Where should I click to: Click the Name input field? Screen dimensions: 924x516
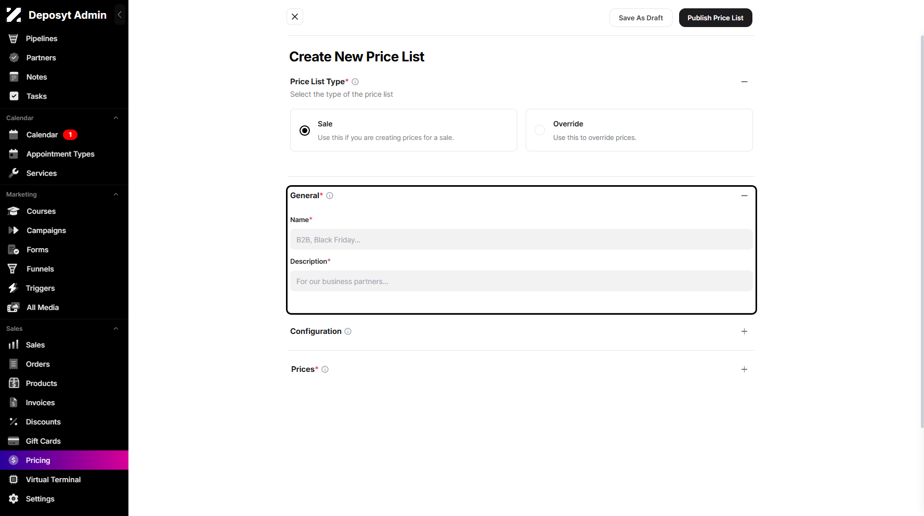[x=521, y=239]
